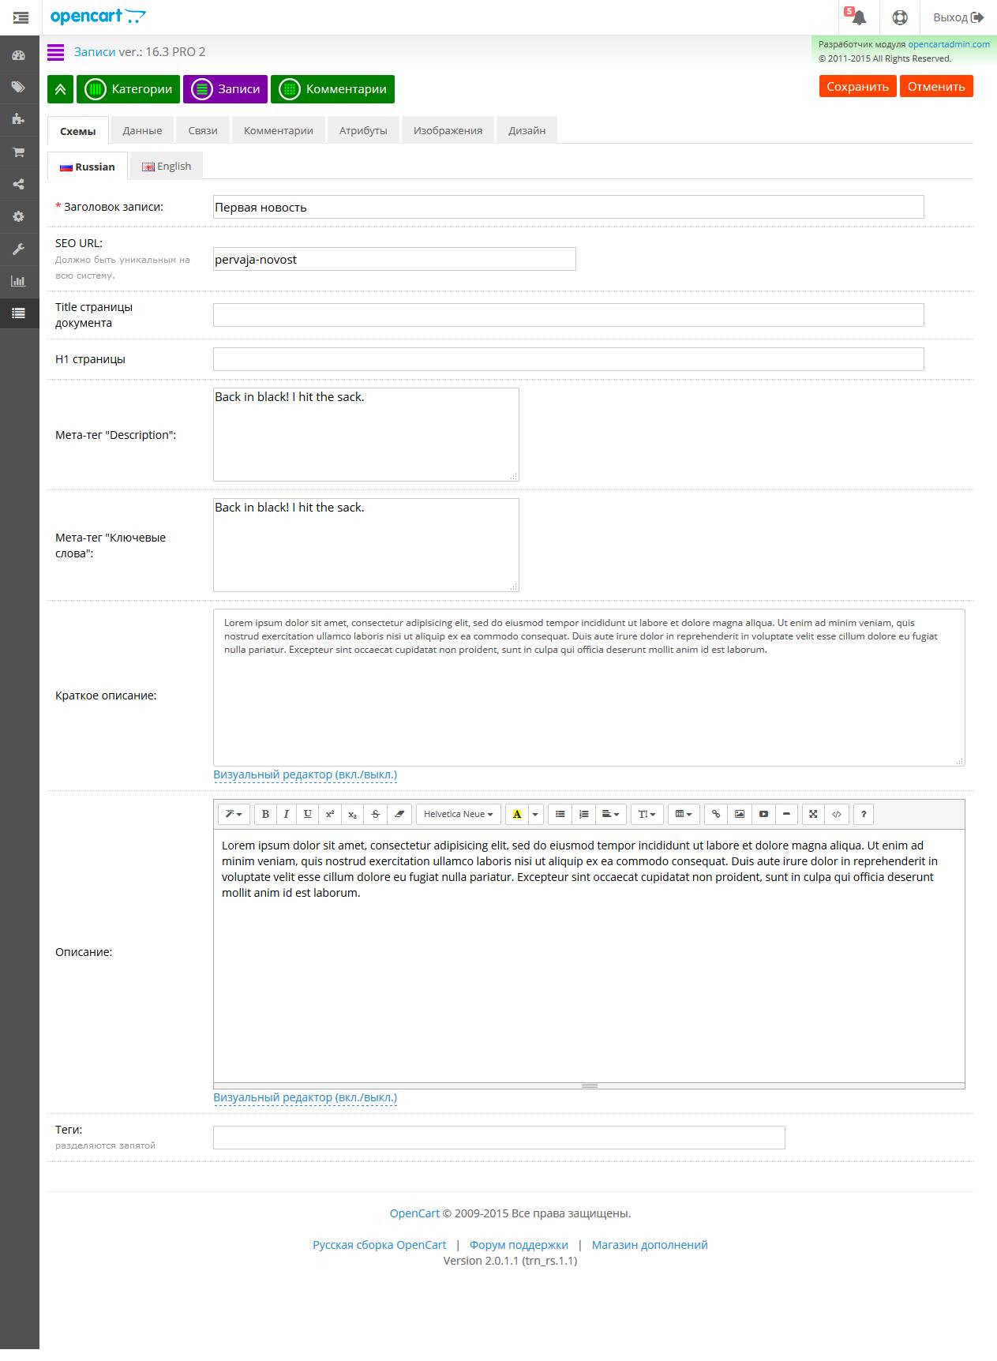
Task: Open green Категории button
Action: [128, 89]
